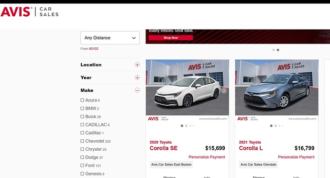Check the Buick make checkbox
This screenshot has width=330, height=178.
tap(82, 116)
